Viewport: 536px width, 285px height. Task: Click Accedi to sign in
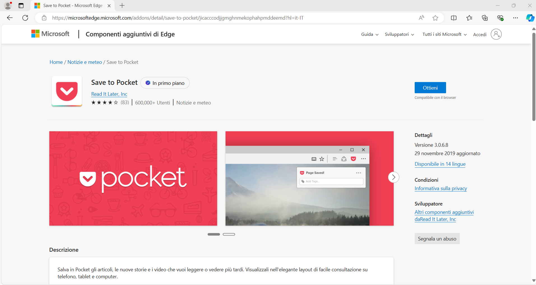click(x=480, y=34)
